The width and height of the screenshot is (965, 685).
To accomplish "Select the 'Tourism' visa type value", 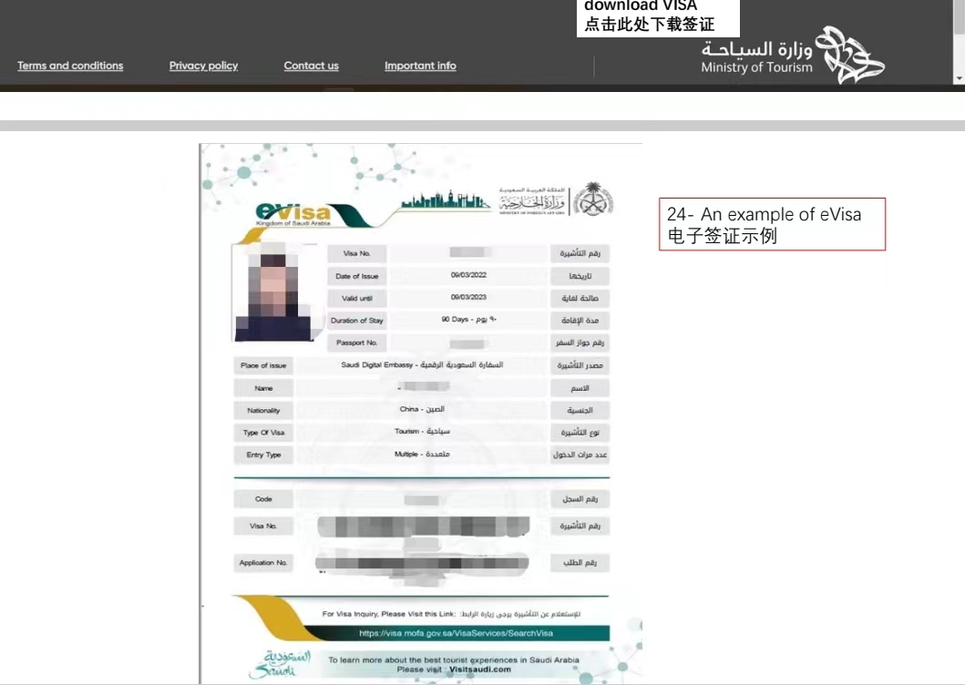I will tap(422, 432).
